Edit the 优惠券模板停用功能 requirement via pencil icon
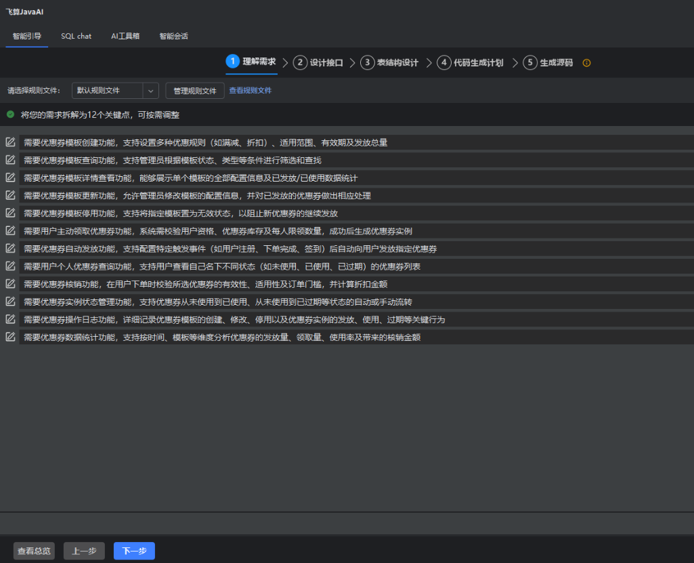Viewport: 694px width, 563px height. (10, 213)
